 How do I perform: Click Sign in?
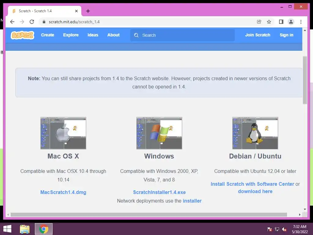point(286,35)
